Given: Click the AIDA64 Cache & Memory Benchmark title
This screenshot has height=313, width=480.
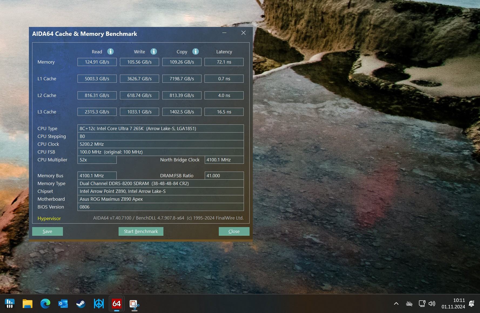Looking at the screenshot, I should [85, 34].
